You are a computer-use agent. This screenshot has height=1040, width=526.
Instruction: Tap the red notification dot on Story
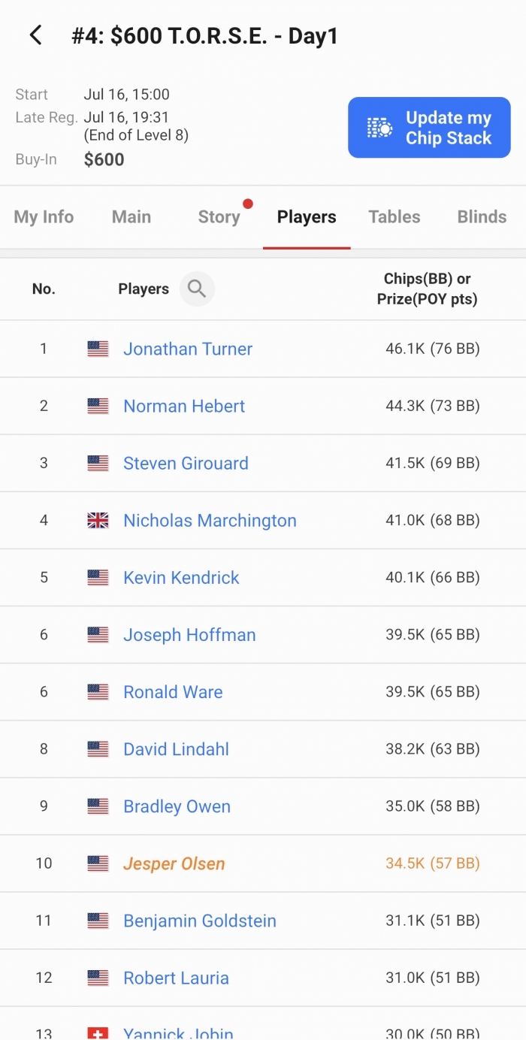click(248, 204)
